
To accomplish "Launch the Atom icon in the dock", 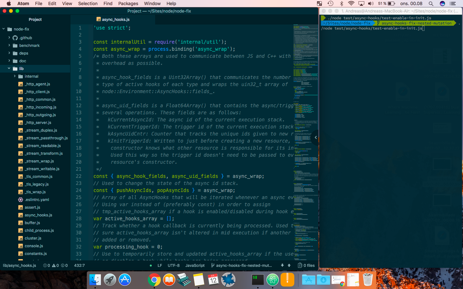I will point(273,280).
